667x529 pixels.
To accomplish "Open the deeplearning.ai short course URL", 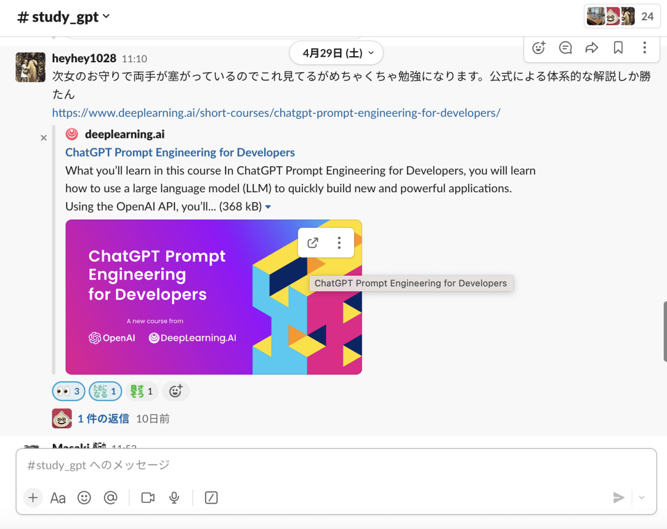I will point(276,113).
